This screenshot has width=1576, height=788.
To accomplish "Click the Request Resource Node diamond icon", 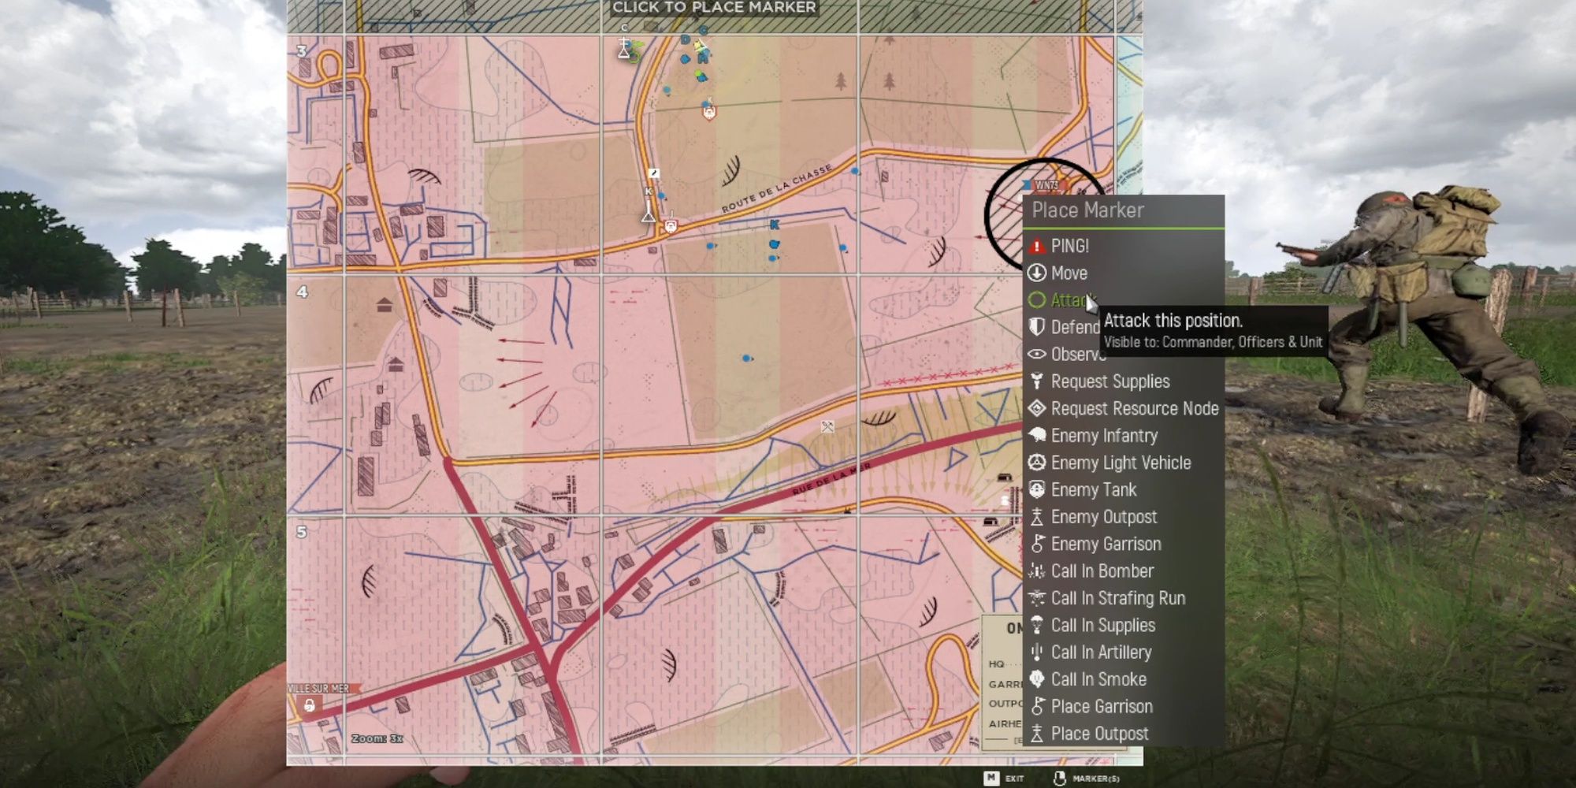I will pos(1037,408).
